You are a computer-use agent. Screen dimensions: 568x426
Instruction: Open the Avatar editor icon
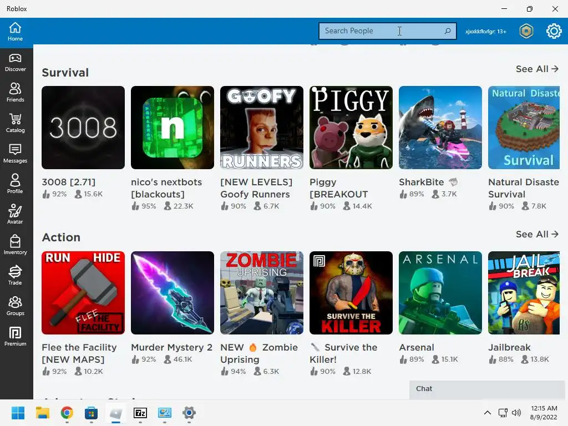(15, 215)
